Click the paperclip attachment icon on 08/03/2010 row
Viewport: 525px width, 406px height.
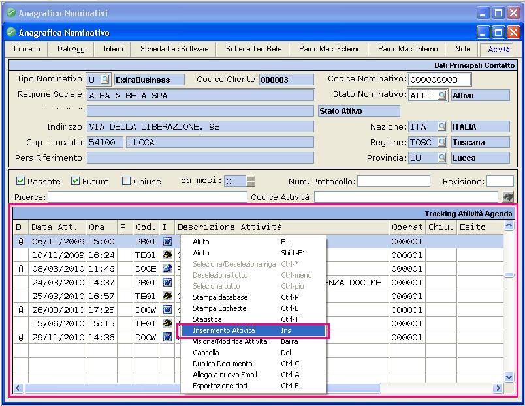click(21, 269)
